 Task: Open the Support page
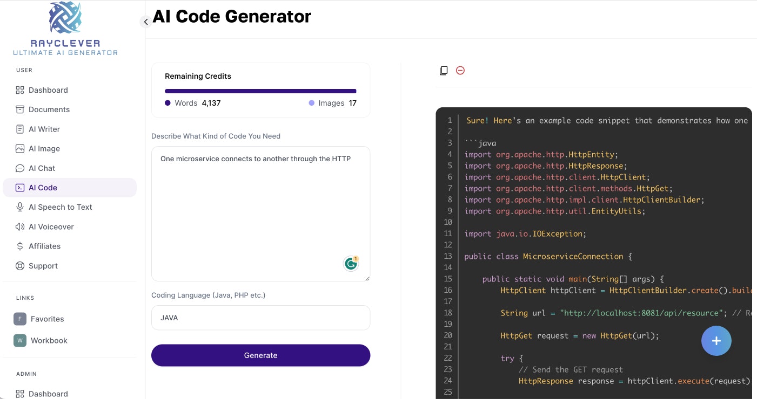(69, 266)
